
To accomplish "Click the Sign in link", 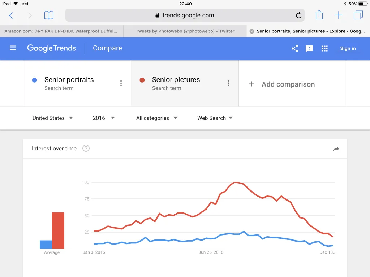I will 348,48.
